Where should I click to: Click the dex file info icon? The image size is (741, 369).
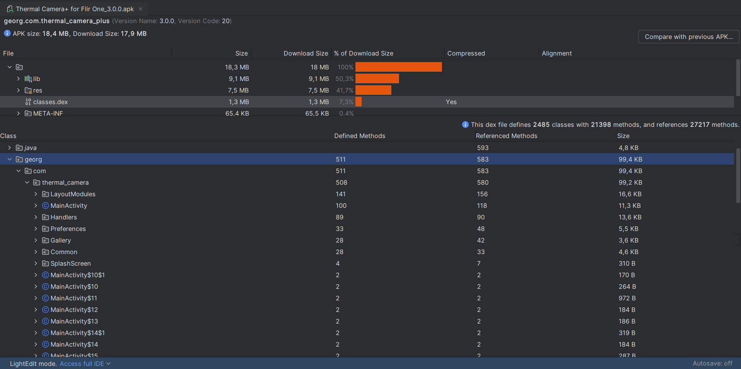point(465,125)
